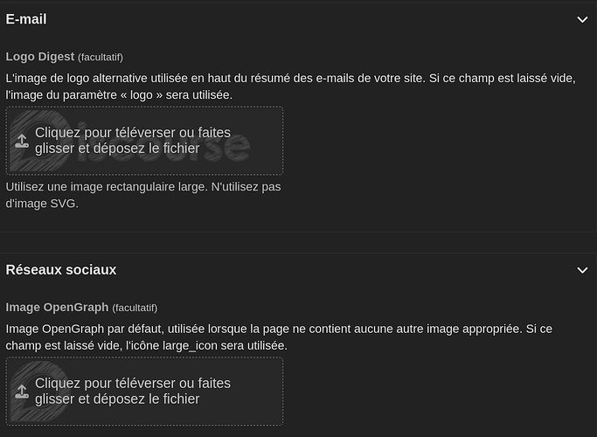The height and width of the screenshot is (437, 597).
Task: Click the Logo Digest setting label
Action: (40, 57)
